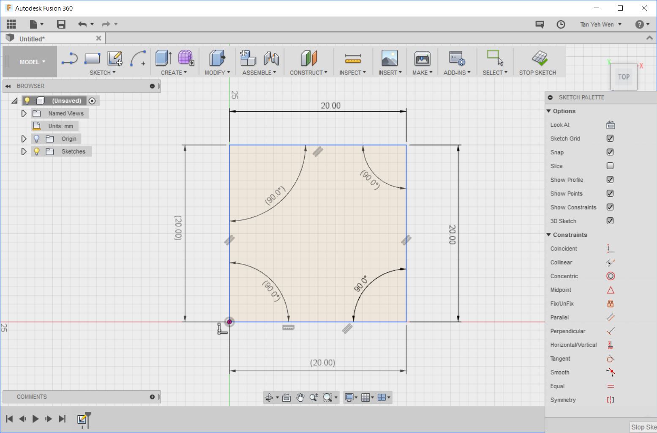
Task: Open the ASSEMBLE menu
Action: (259, 73)
